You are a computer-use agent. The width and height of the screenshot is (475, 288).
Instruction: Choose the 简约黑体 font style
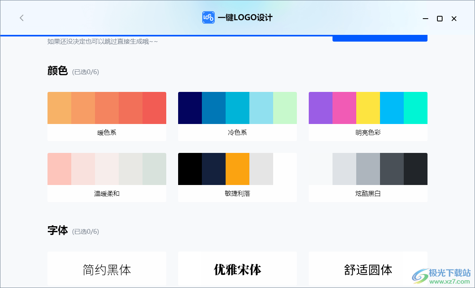point(107,269)
